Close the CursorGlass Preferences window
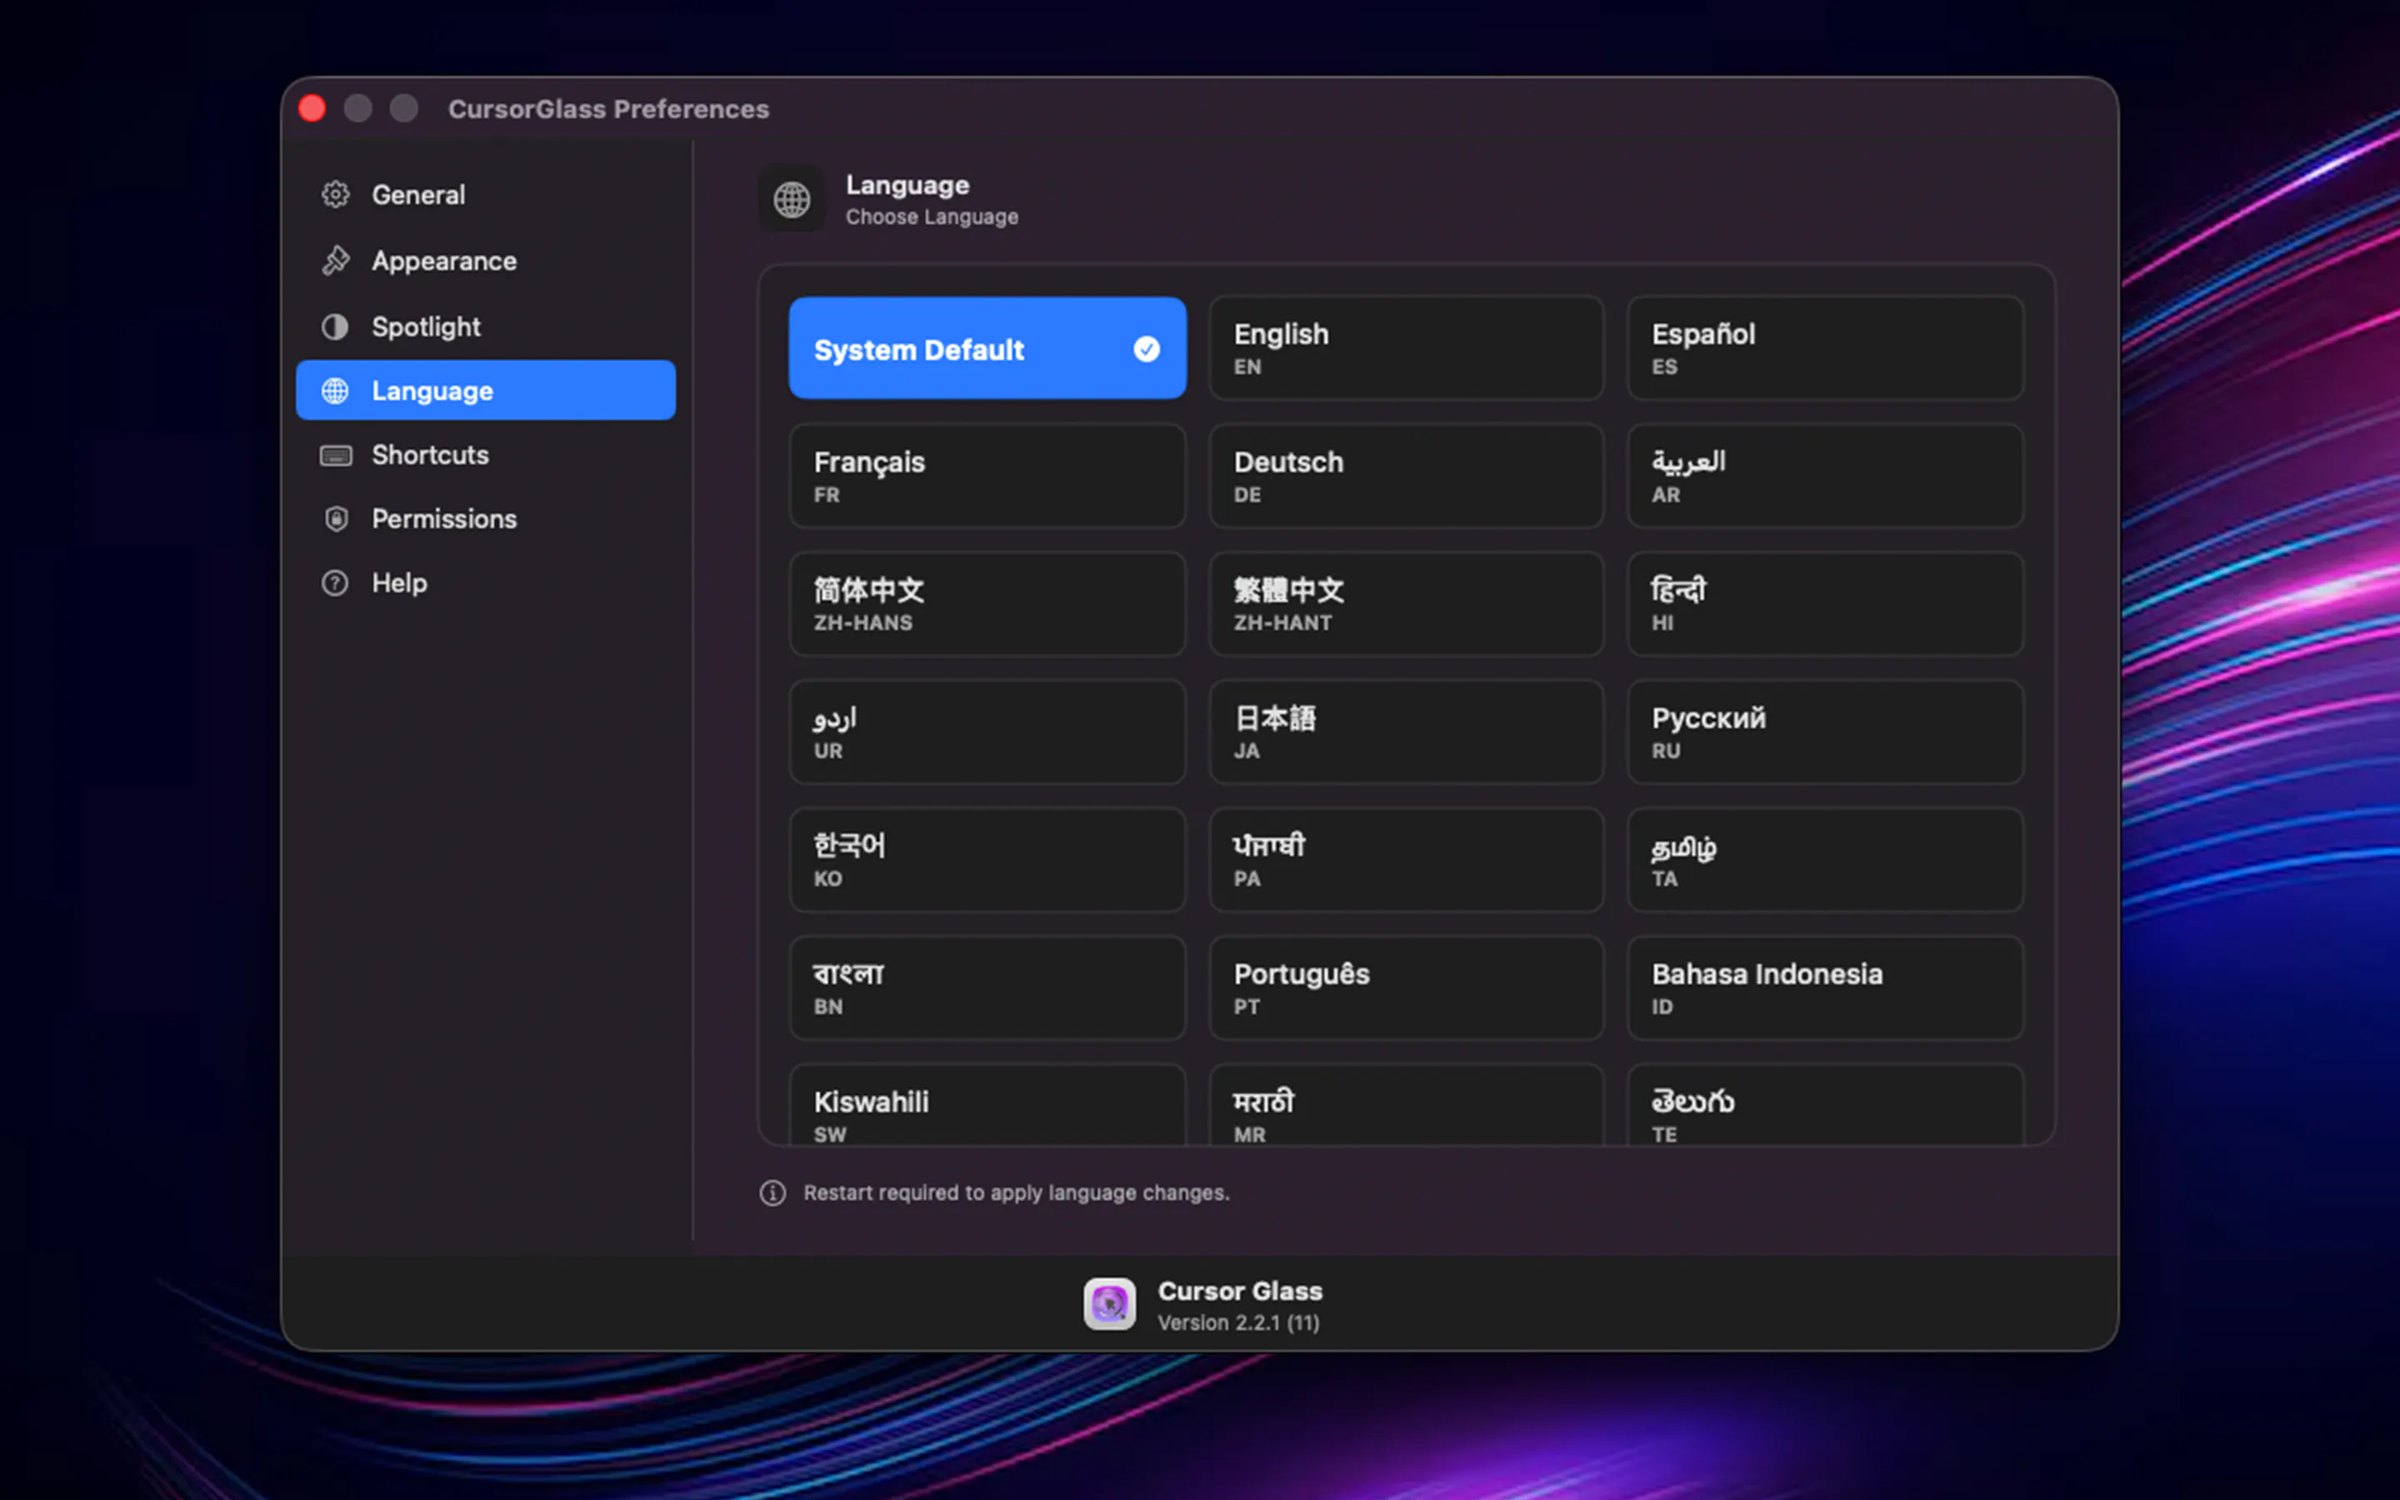 pos(312,108)
